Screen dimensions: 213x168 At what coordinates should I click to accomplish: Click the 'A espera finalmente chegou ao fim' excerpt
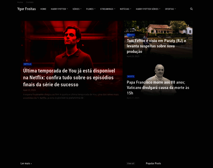71,96
